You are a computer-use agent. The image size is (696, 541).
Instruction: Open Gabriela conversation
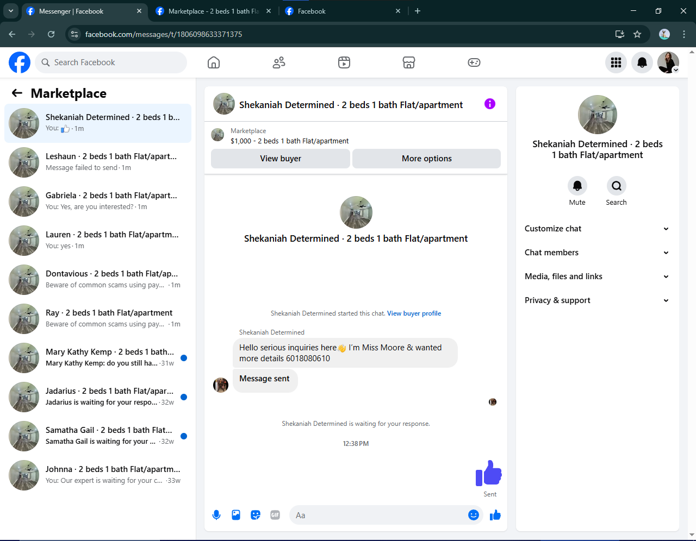point(98,202)
